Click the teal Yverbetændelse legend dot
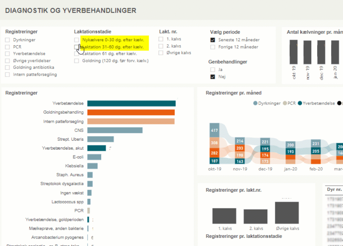This screenshot has width=343, height=246. pyautogui.click(x=300, y=103)
